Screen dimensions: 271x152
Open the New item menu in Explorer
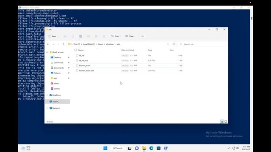[x=53, y=36]
